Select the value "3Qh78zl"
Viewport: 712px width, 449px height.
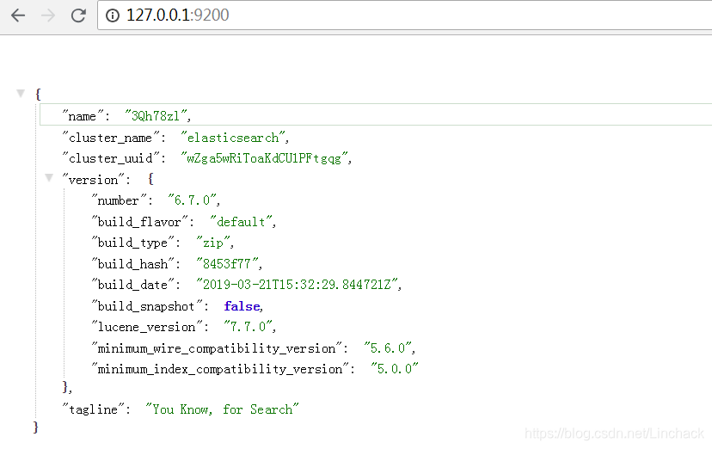click(156, 116)
